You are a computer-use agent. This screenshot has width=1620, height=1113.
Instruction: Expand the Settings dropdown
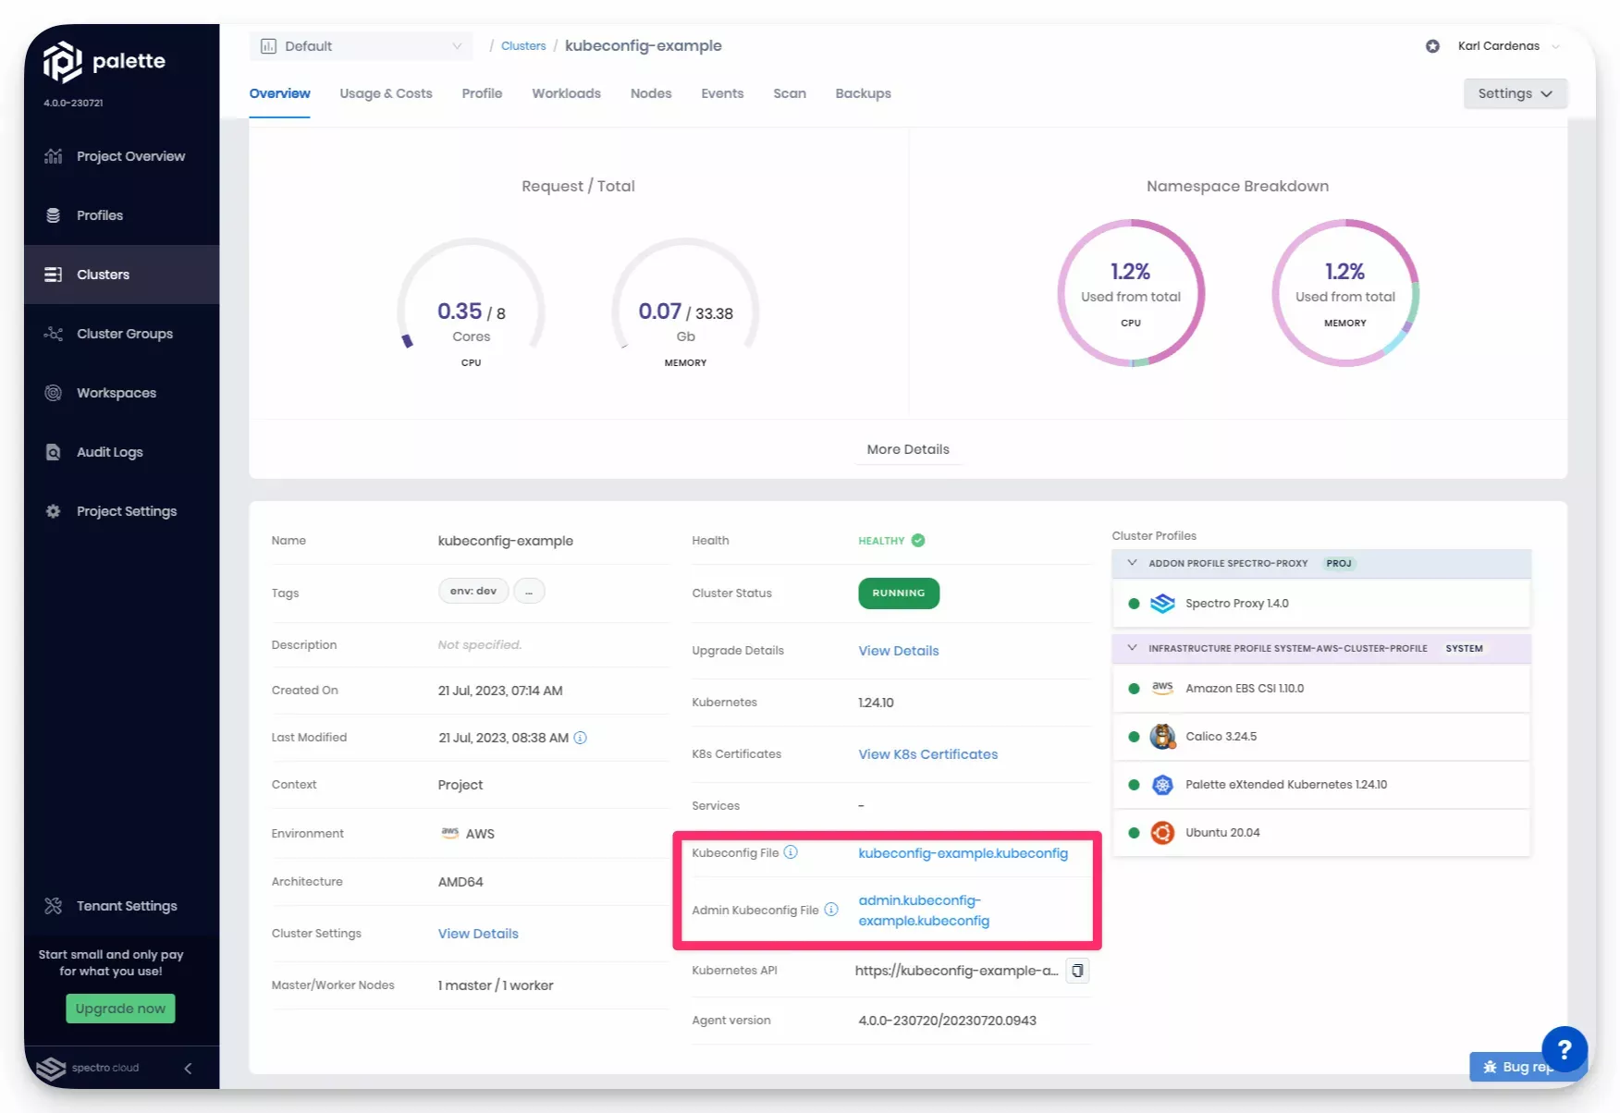click(1514, 92)
